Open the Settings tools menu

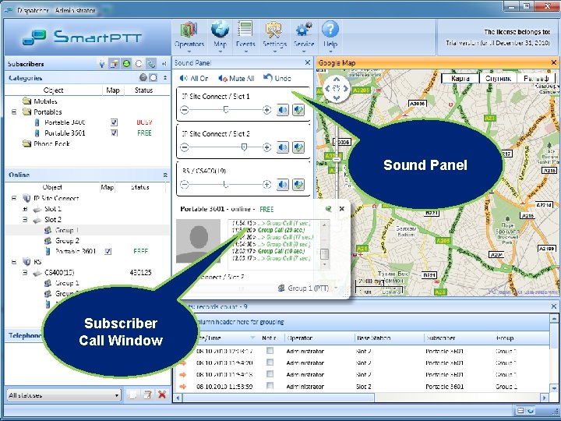pyautogui.click(x=274, y=35)
